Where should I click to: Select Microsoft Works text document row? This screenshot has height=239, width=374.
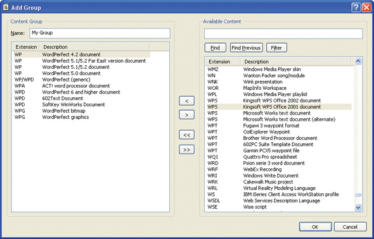point(279,113)
